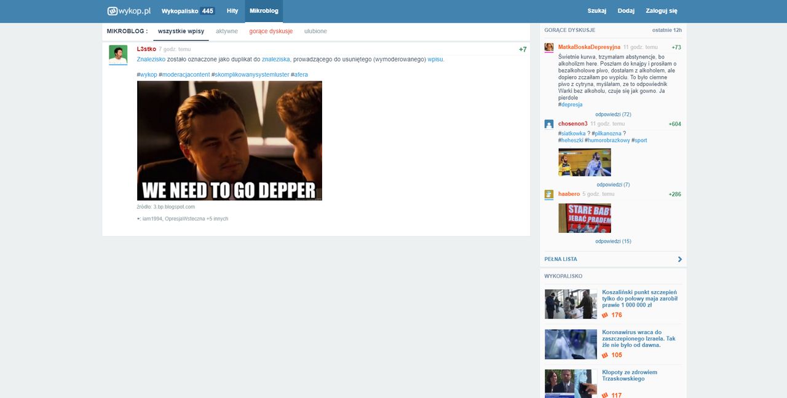
Task: Click the 7 godz. temu timestamp
Action: click(175, 49)
